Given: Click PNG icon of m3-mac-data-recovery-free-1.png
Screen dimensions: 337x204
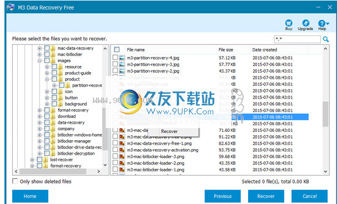Looking at the screenshot, I should pos(122,144).
